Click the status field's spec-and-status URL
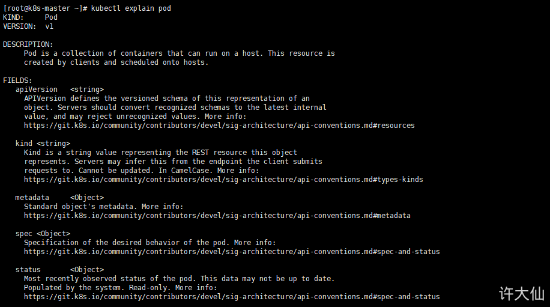Screen dimensions: 550x307 click(x=232, y=297)
